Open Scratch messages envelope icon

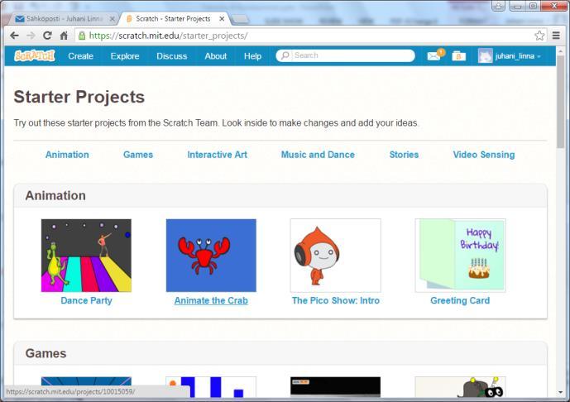(x=435, y=55)
